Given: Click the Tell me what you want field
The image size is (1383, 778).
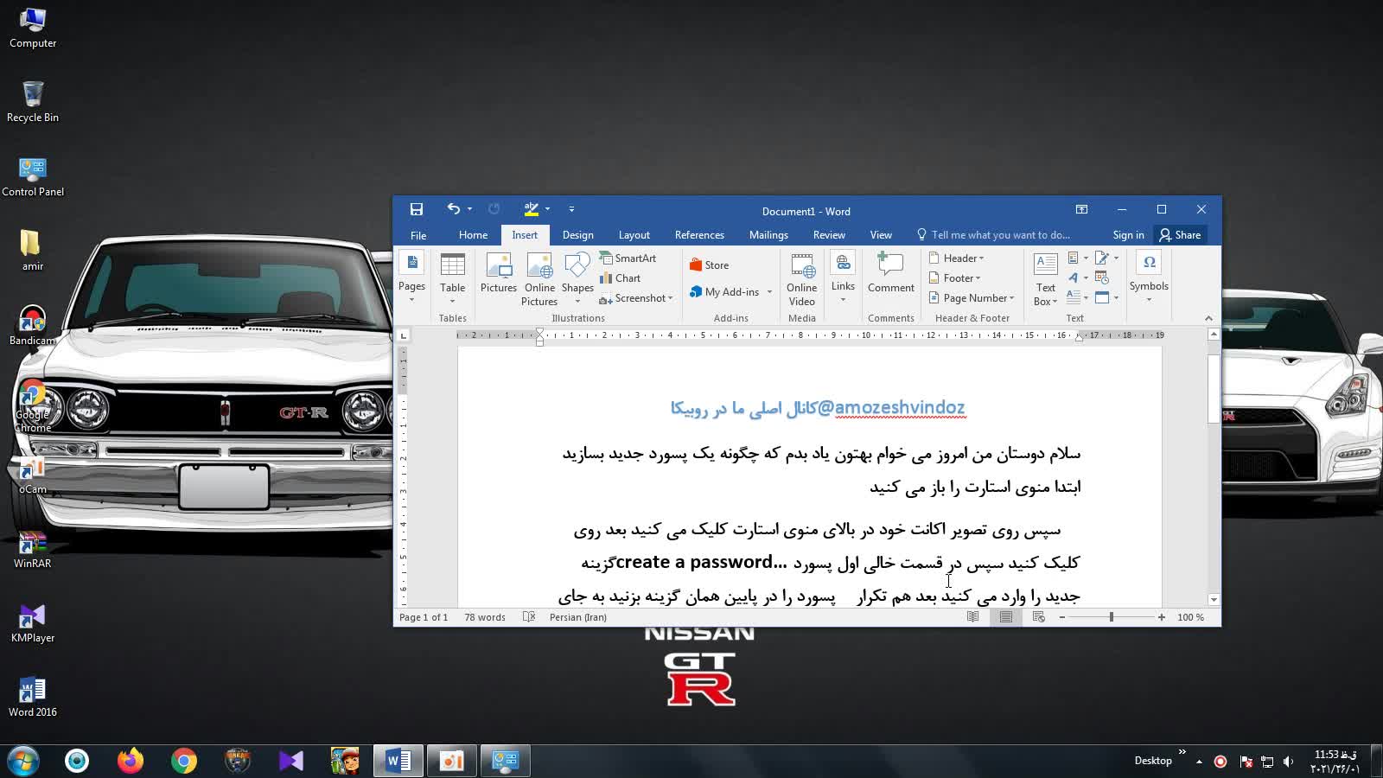Looking at the screenshot, I should click(x=1000, y=235).
